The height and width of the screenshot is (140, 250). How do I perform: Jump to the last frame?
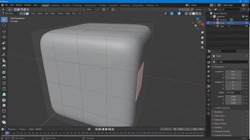click(x=113, y=129)
